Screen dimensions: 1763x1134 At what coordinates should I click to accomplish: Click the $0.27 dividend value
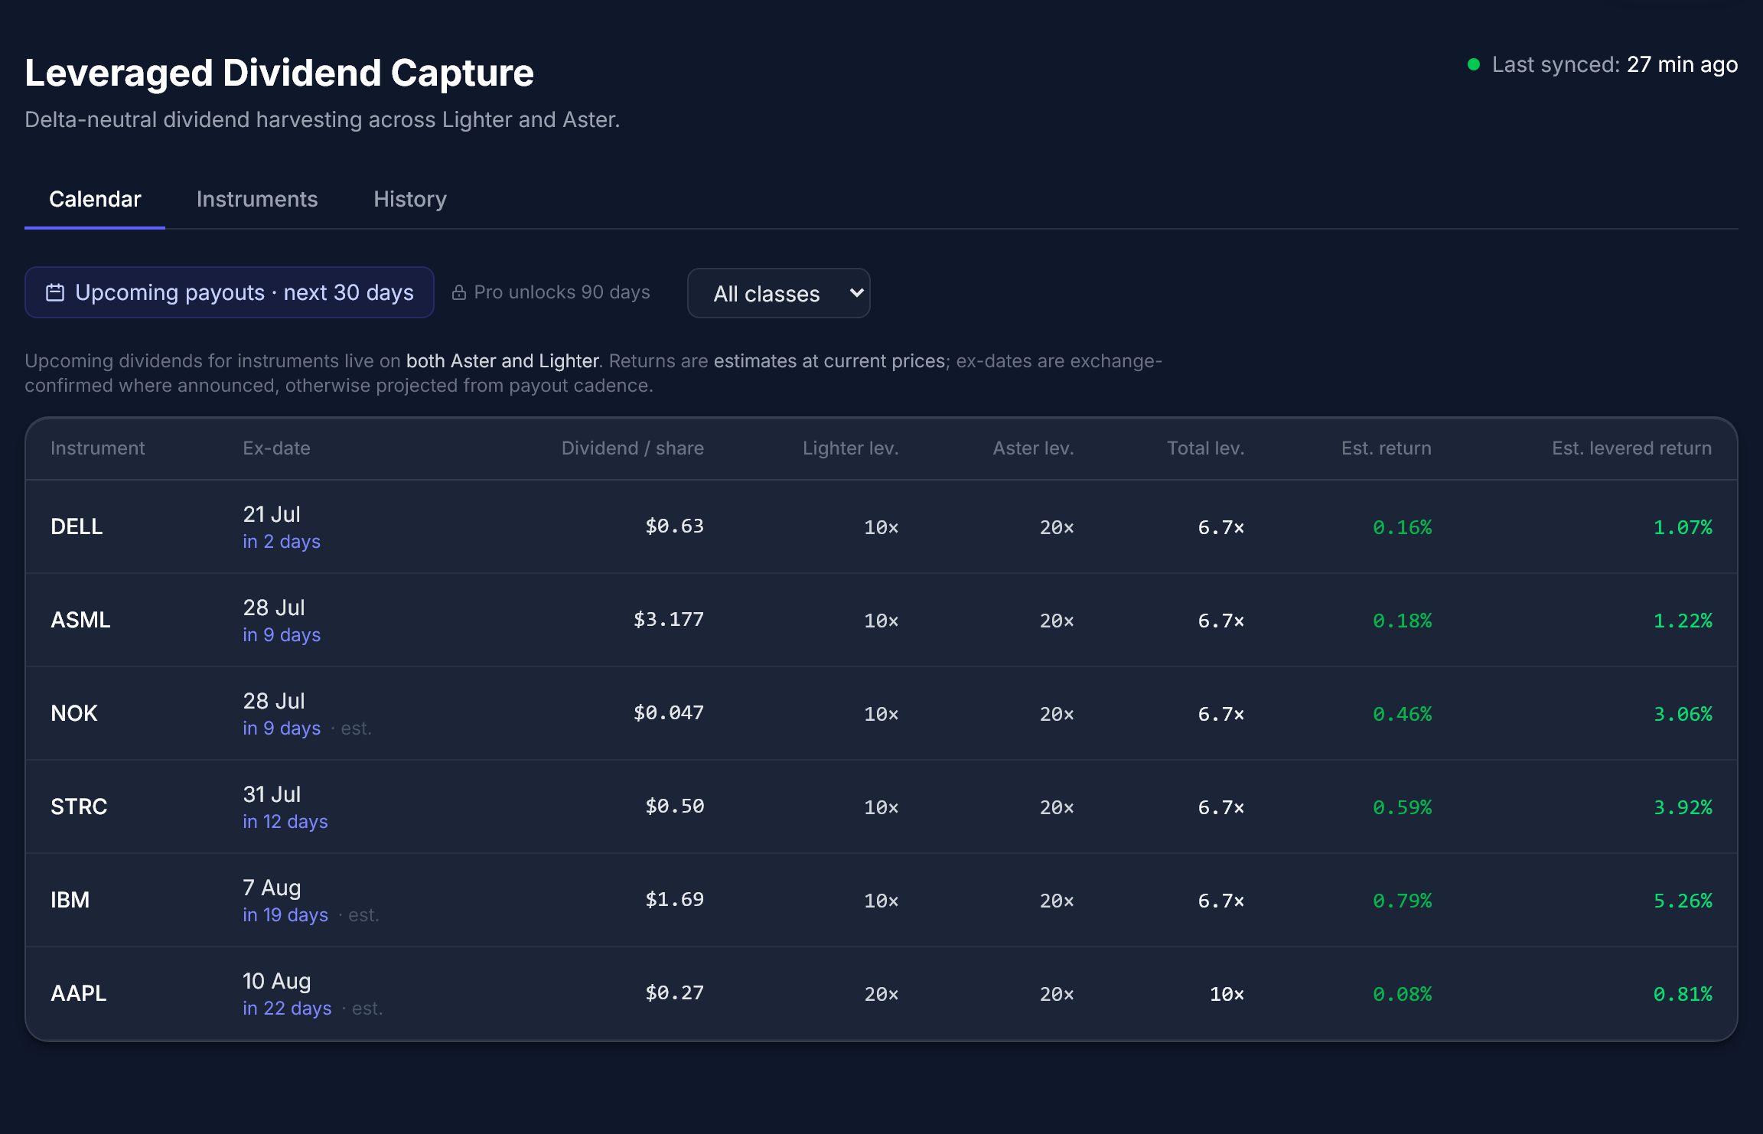pyautogui.click(x=674, y=993)
